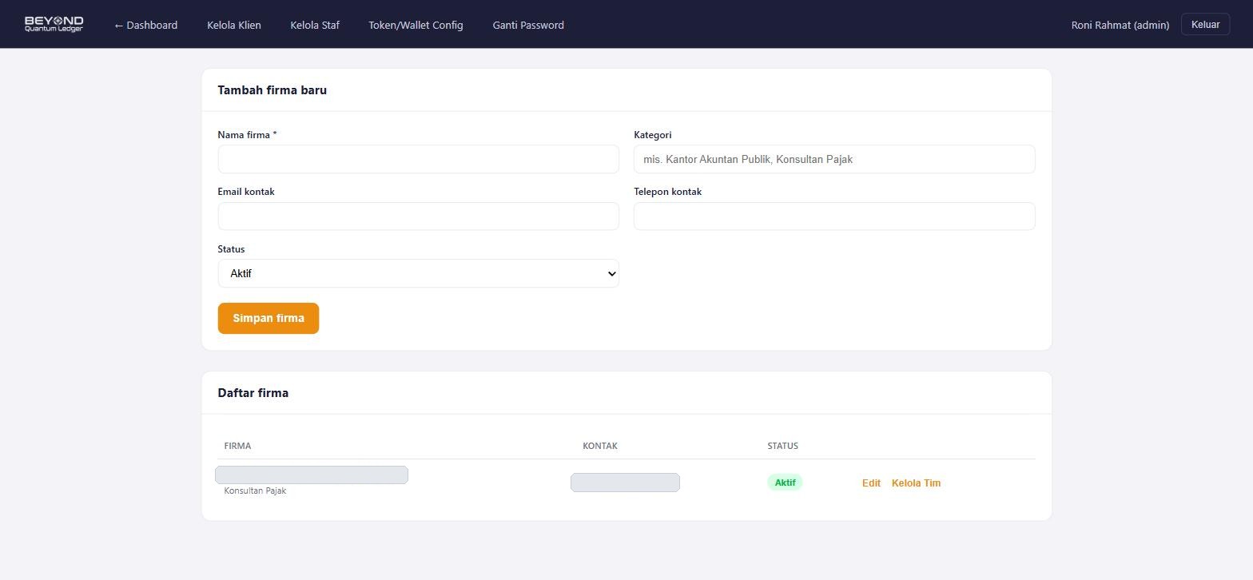
Task: Open the Status dropdown showing Aktif
Action: point(418,273)
